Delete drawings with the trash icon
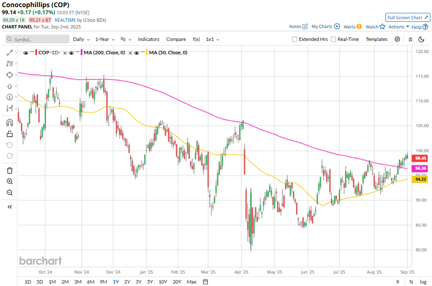This screenshot has height=286, width=432. tap(10, 170)
